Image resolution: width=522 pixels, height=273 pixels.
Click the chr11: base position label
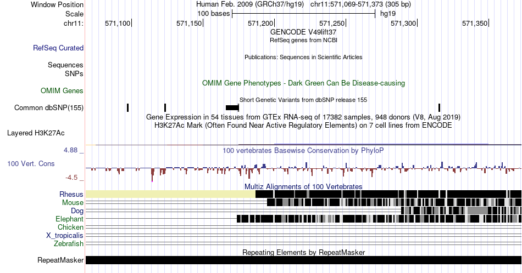pos(74,23)
